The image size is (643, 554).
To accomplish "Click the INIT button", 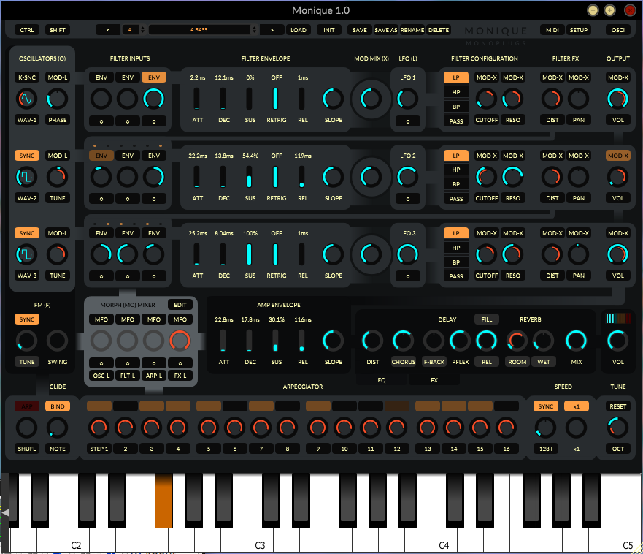I will [329, 30].
